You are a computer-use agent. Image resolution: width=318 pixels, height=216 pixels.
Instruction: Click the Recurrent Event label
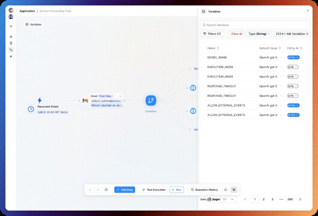point(48,107)
